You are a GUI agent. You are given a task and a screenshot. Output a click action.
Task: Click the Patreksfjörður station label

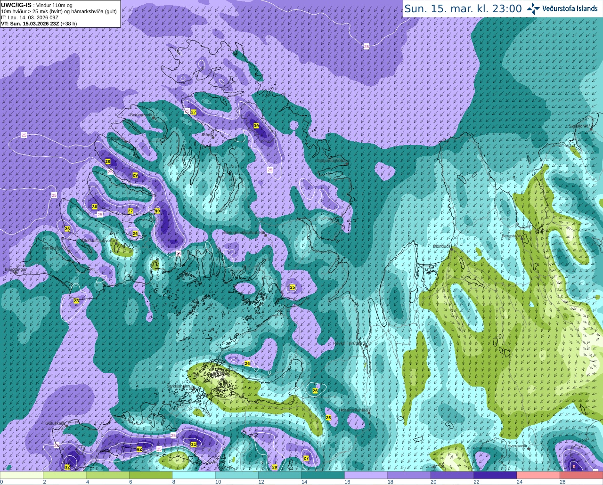(x=55, y=248)
